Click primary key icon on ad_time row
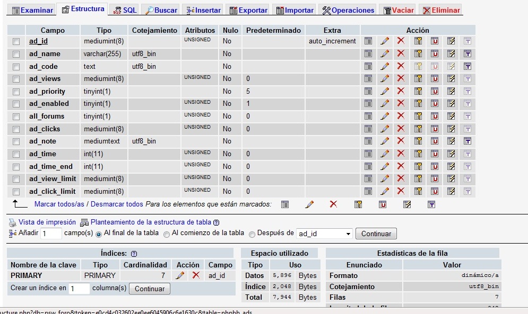Screen dimensions: 528x314 pos(418,154)
